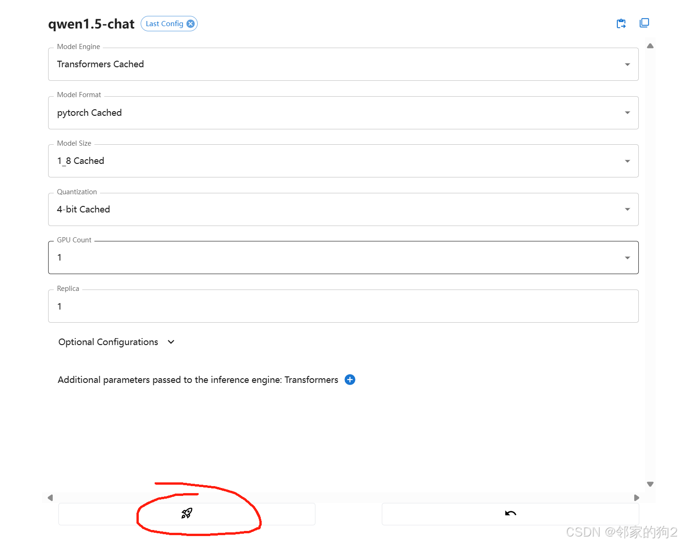This screenshot has height=544, width=679.
Task: Click the Replica input field
Action: pos(343,306)
